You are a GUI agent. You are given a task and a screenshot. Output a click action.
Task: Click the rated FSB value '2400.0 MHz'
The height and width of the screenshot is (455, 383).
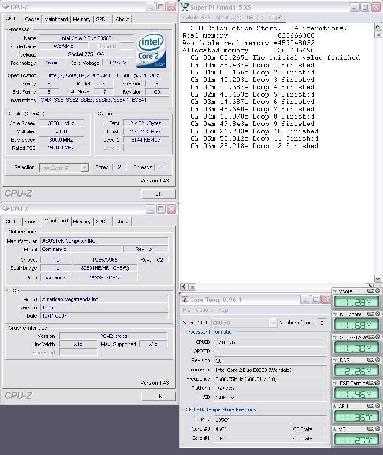pos(61,148)
